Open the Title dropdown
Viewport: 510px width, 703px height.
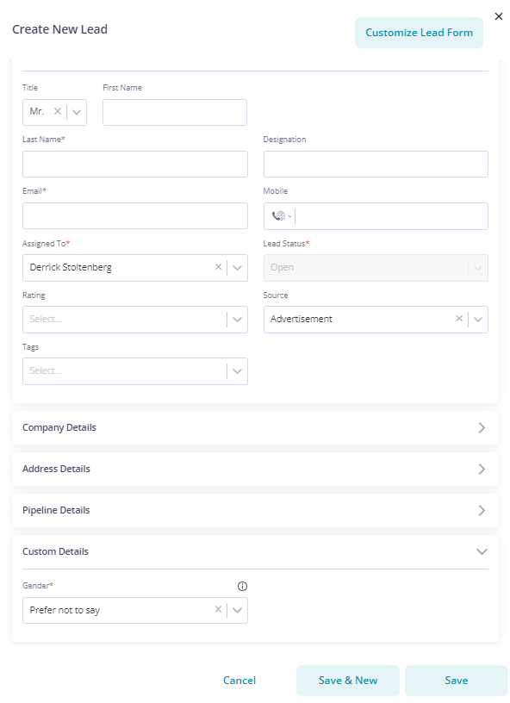coord(76,112)
